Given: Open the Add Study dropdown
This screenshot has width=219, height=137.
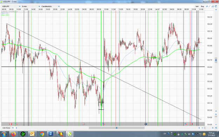Looking at the screenshot, I should (8, 128).
